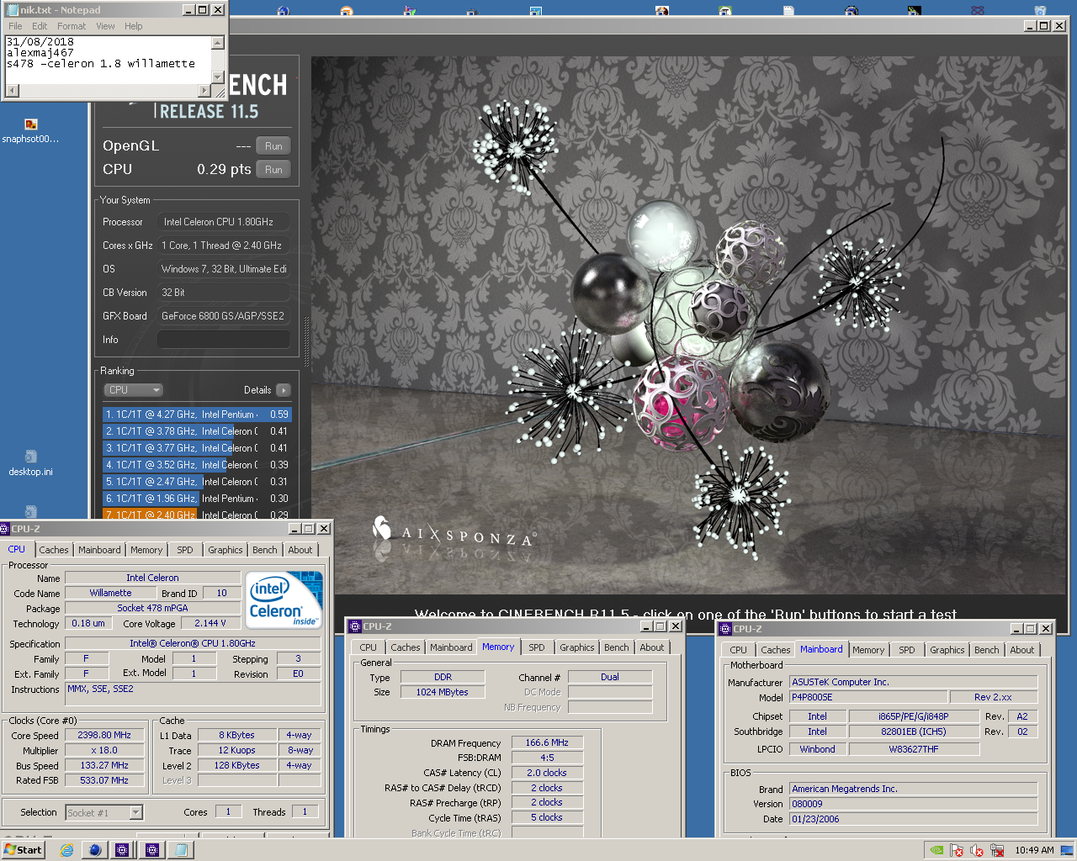The width and height of the screenshot is (1077, 861).
Task: Select ranking row 1 at 4.27 GHz
Action: (197, 415)
